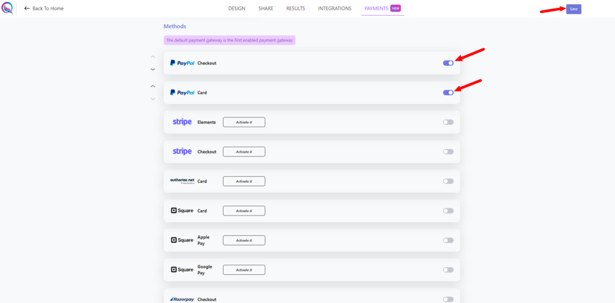Click the Razorpay logo

182,299
